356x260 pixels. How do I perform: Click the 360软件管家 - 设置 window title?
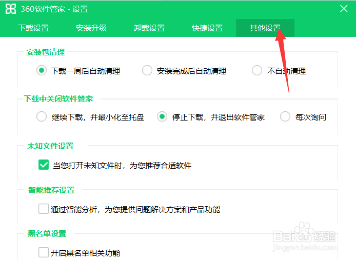(54, 9)
